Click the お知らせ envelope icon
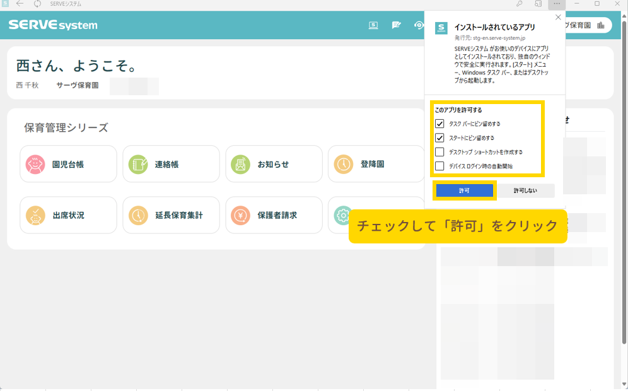 pos(240,164)
